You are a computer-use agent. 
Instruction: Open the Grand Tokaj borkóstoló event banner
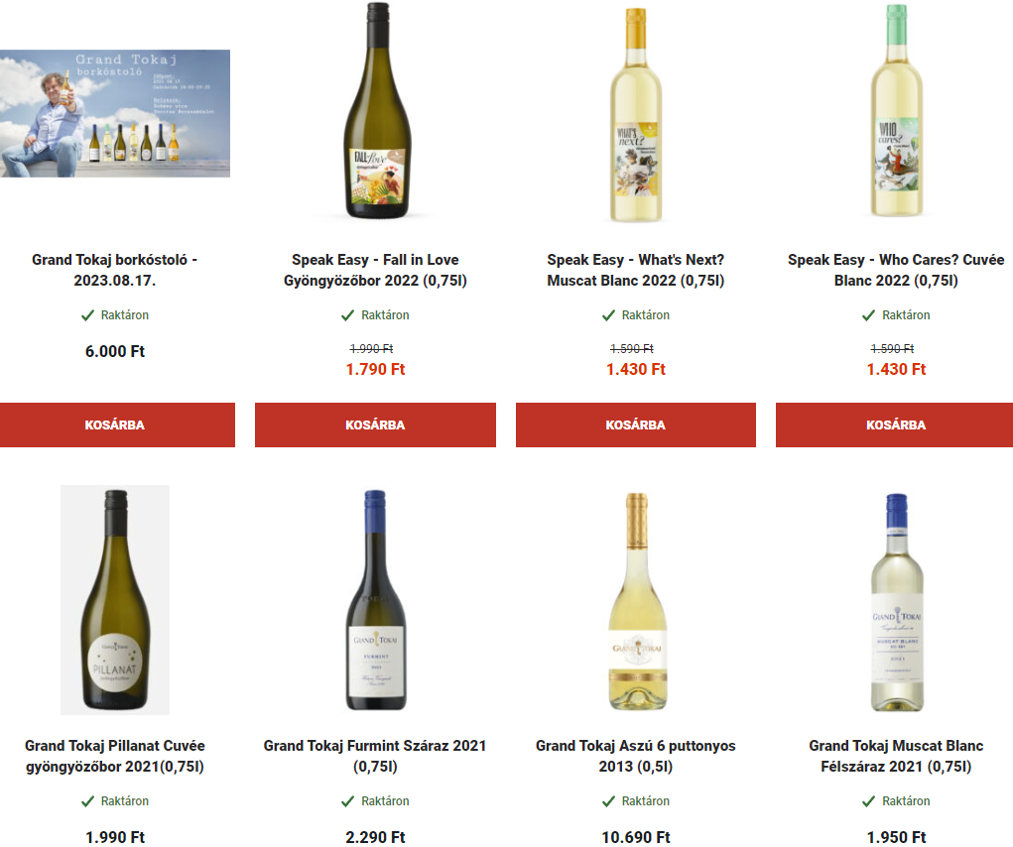coord(115,113)
